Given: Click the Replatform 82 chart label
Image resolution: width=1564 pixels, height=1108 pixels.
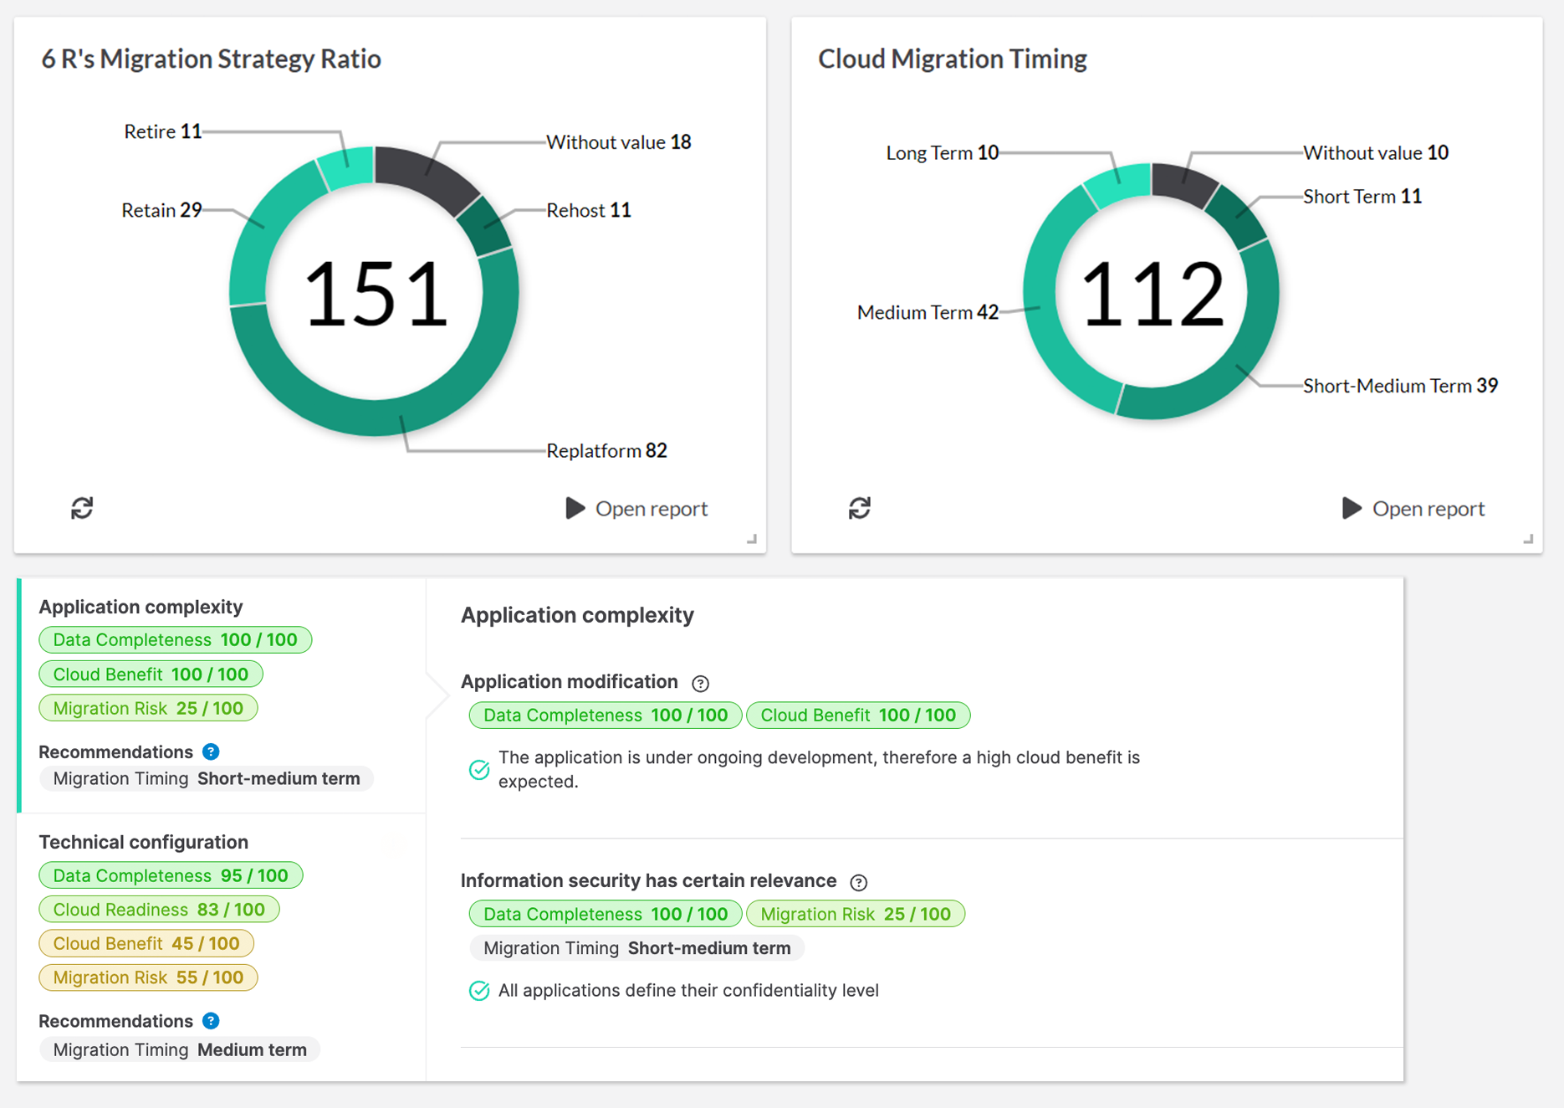Looking at the screenshot, I should (606, 450).
